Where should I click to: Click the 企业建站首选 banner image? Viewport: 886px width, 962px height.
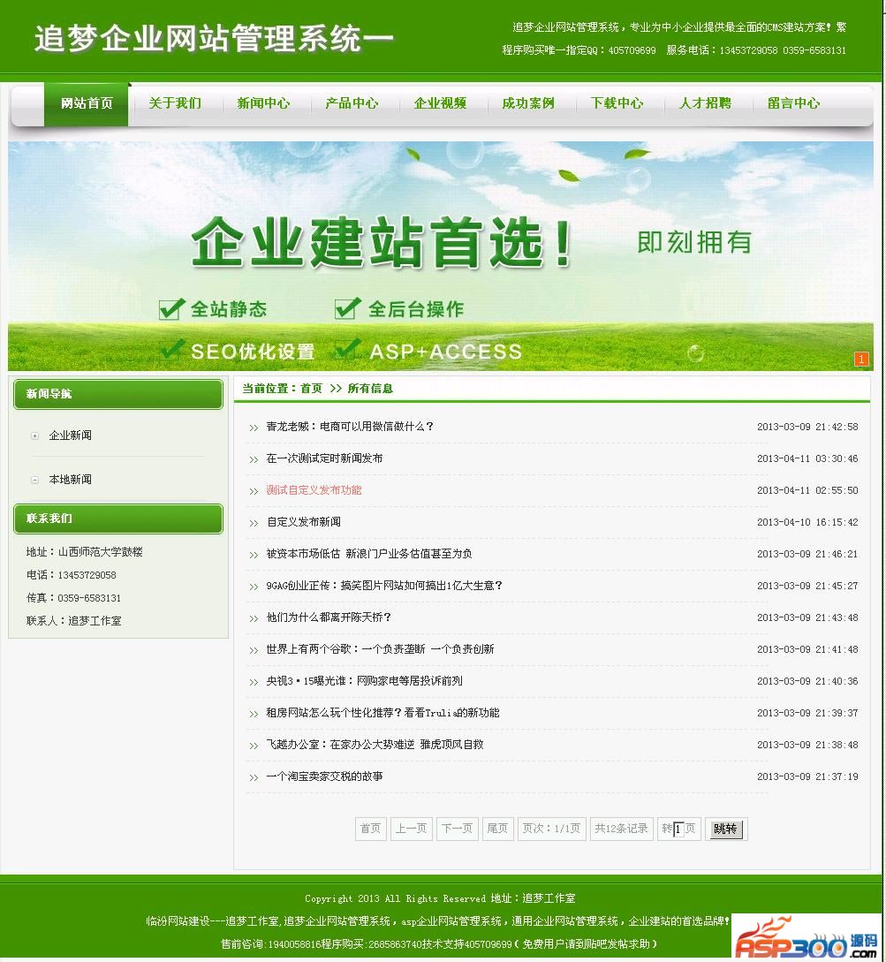click(441, 256)
